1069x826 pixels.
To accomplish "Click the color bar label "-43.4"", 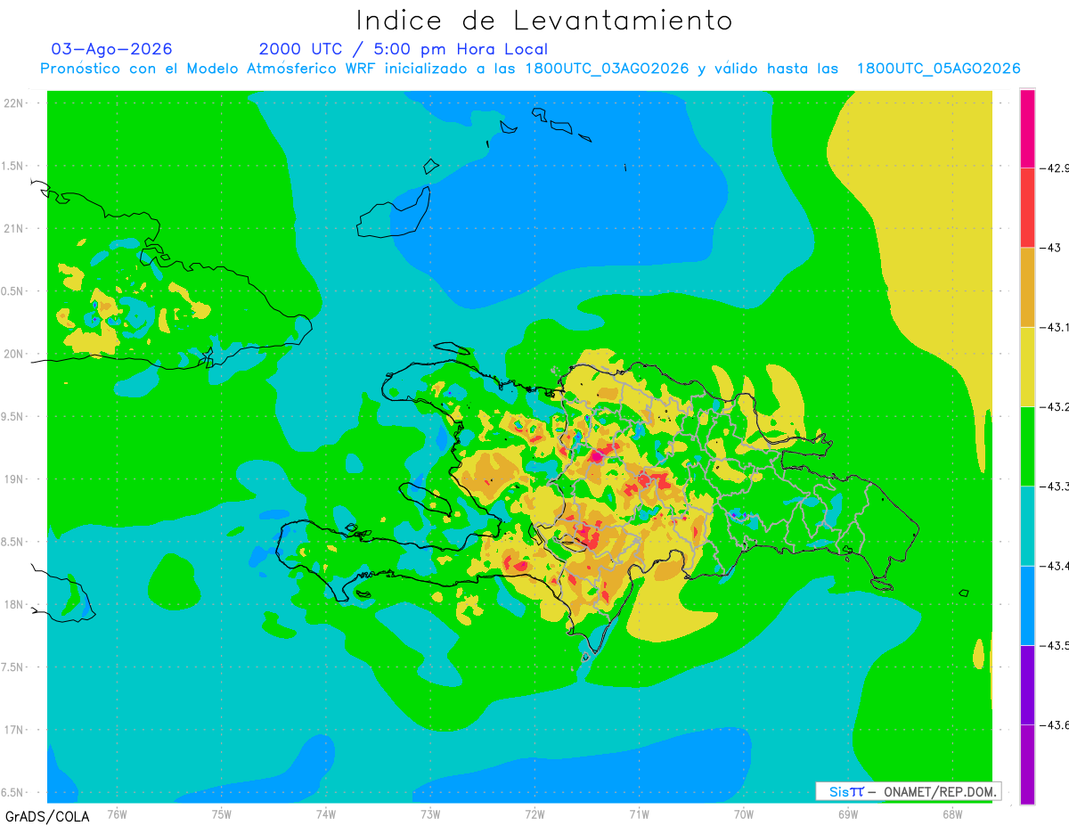I will click(x=1054, y=566).
